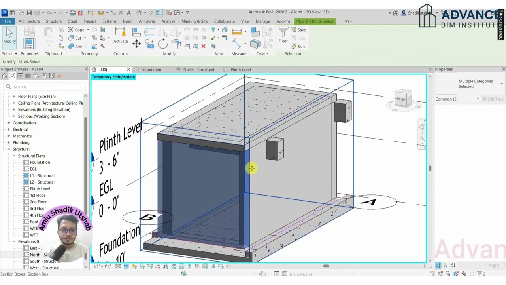Toggle Select Pinned Elements on status bar
Screen dimensions: 506x285
[x=448, y=274]
